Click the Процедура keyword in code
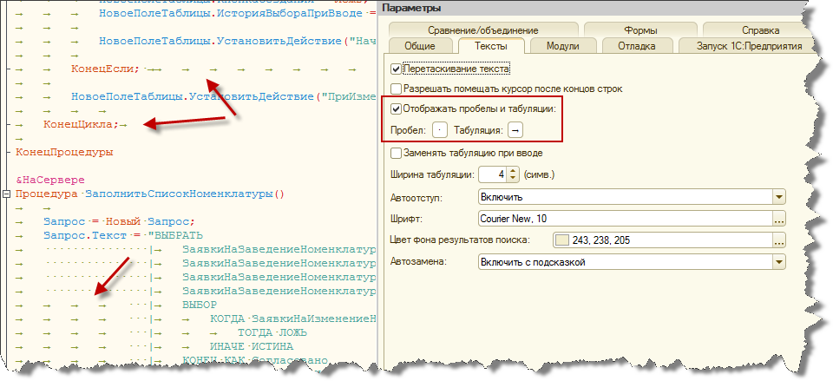Screen dimensions: 833x381 coord(47,194)
